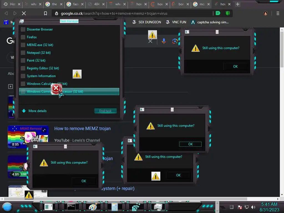Open the captcha solving sim bookmark
Image resolution: width=284 pixels, height=213 pixels.
pyautogui.click(x=210, y=22)
